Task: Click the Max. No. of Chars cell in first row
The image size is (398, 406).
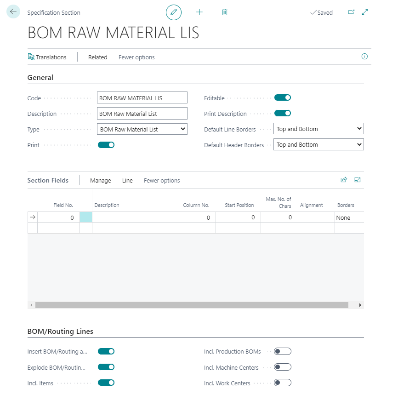Action: [279, 217]
